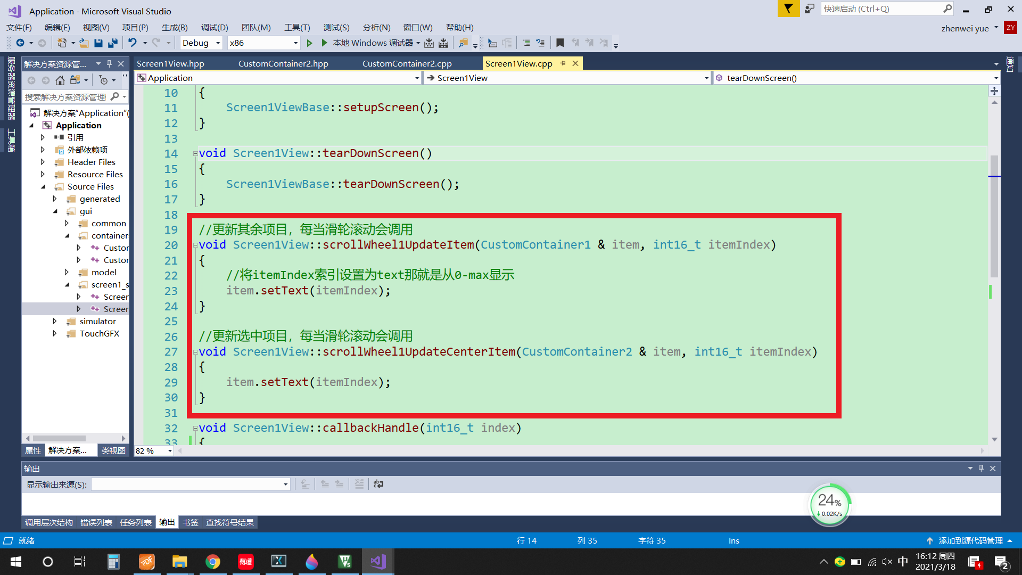Click the Undo icon in toolbar
This screenshot has width=1022, height=575.
coord(131,43)
